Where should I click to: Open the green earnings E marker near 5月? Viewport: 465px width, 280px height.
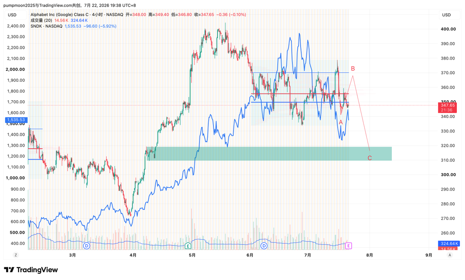188,246
